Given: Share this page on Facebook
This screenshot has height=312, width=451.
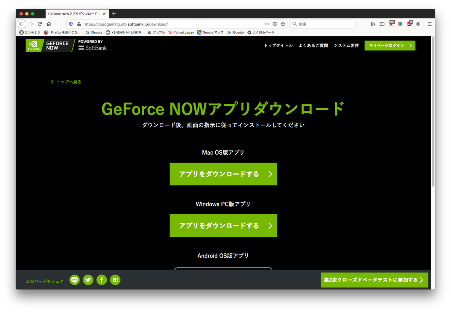Looking at the screenshot, I should point(101,280).
